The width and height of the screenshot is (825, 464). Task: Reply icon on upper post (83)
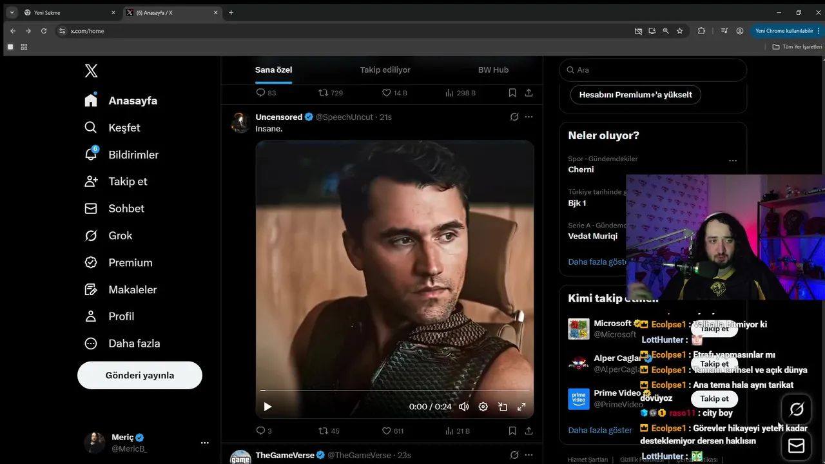266,93
